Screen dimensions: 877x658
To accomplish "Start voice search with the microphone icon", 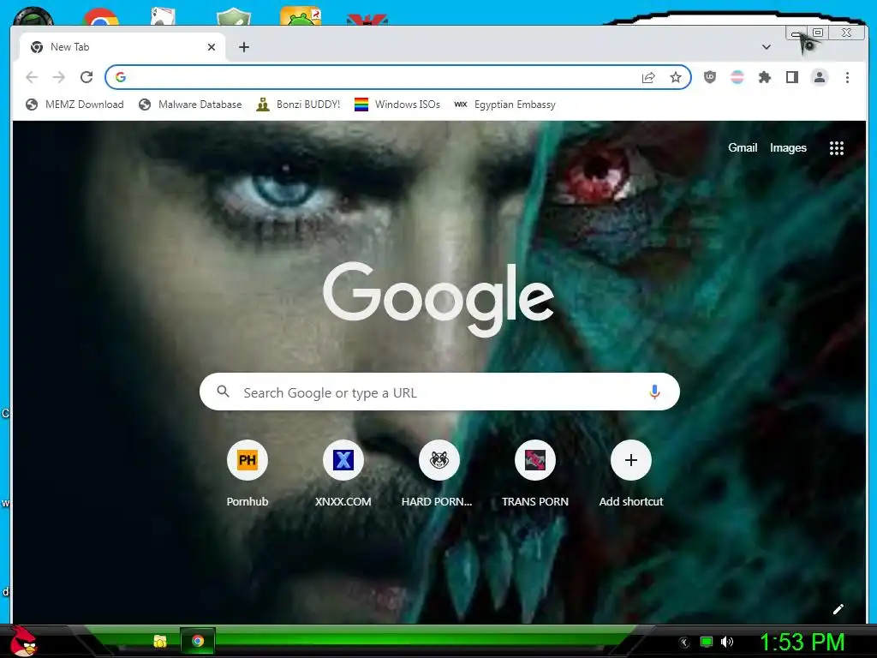I will 654,392.
